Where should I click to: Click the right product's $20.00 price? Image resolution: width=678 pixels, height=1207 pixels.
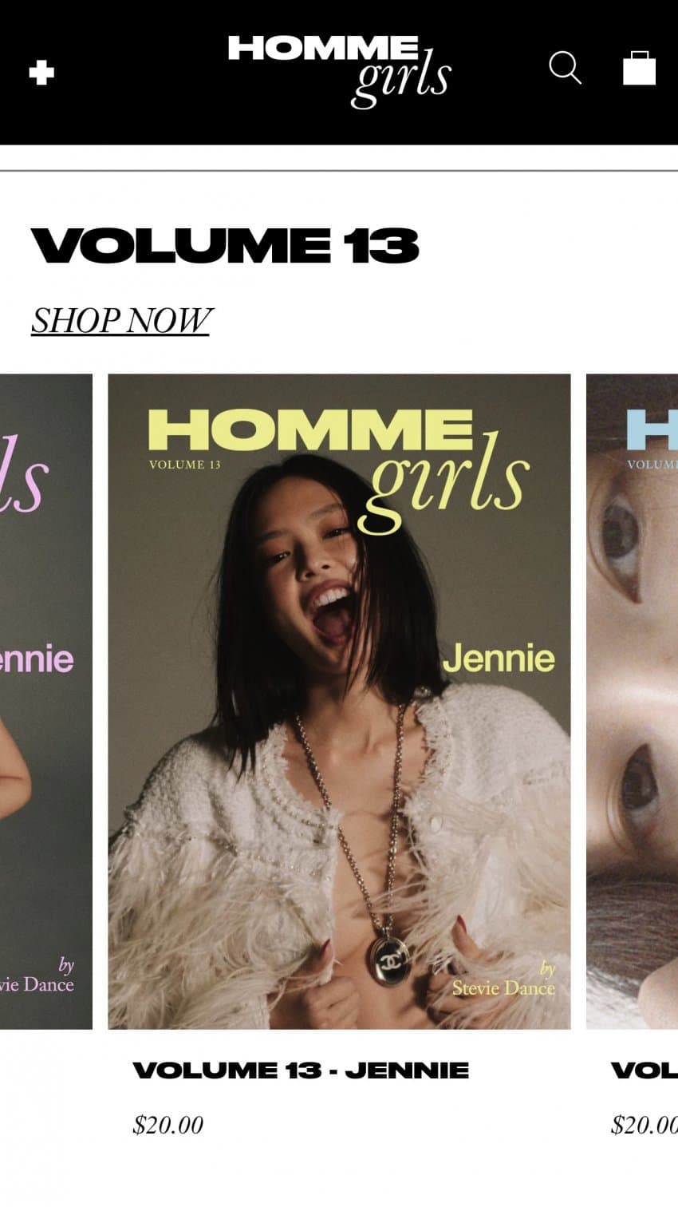tap(644, 1125)
